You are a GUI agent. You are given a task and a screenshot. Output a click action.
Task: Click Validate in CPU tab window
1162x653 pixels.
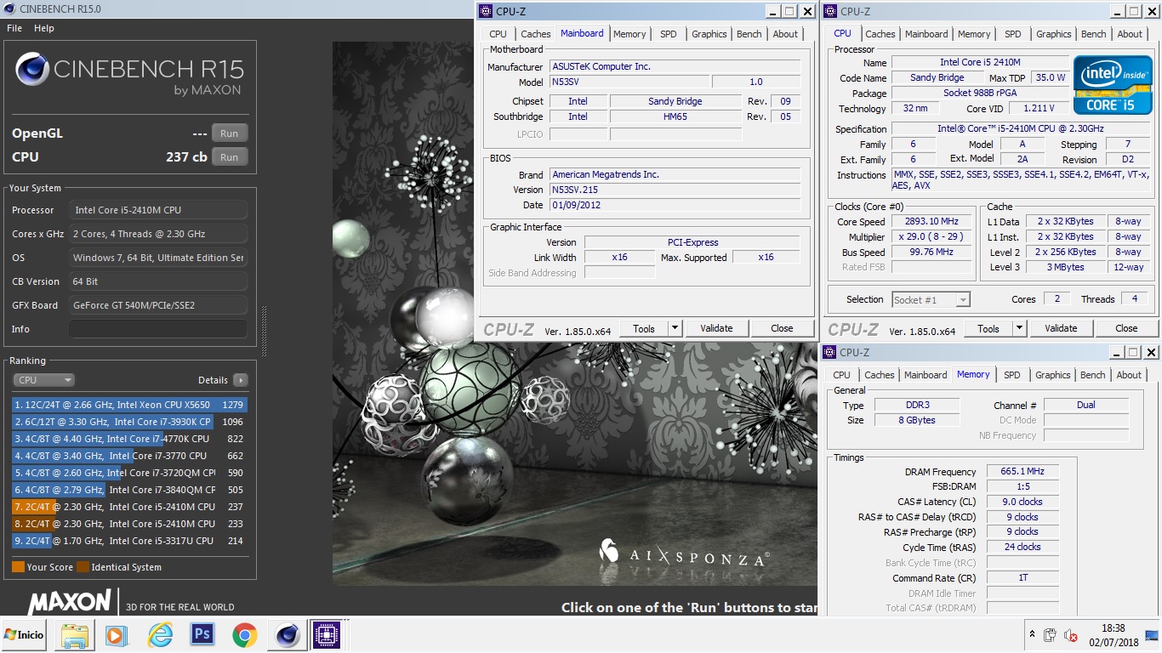pos(1061,328)
